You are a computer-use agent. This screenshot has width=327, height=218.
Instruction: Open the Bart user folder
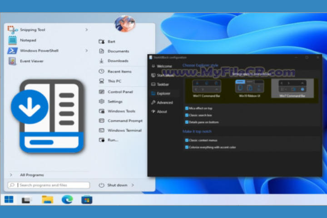click(x=107, y=41)
